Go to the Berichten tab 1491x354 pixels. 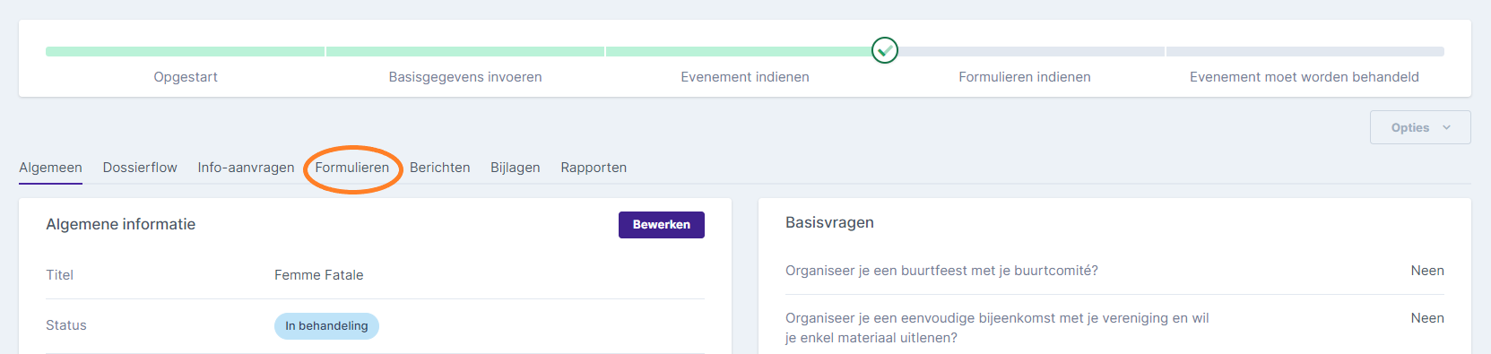[439, 168]
